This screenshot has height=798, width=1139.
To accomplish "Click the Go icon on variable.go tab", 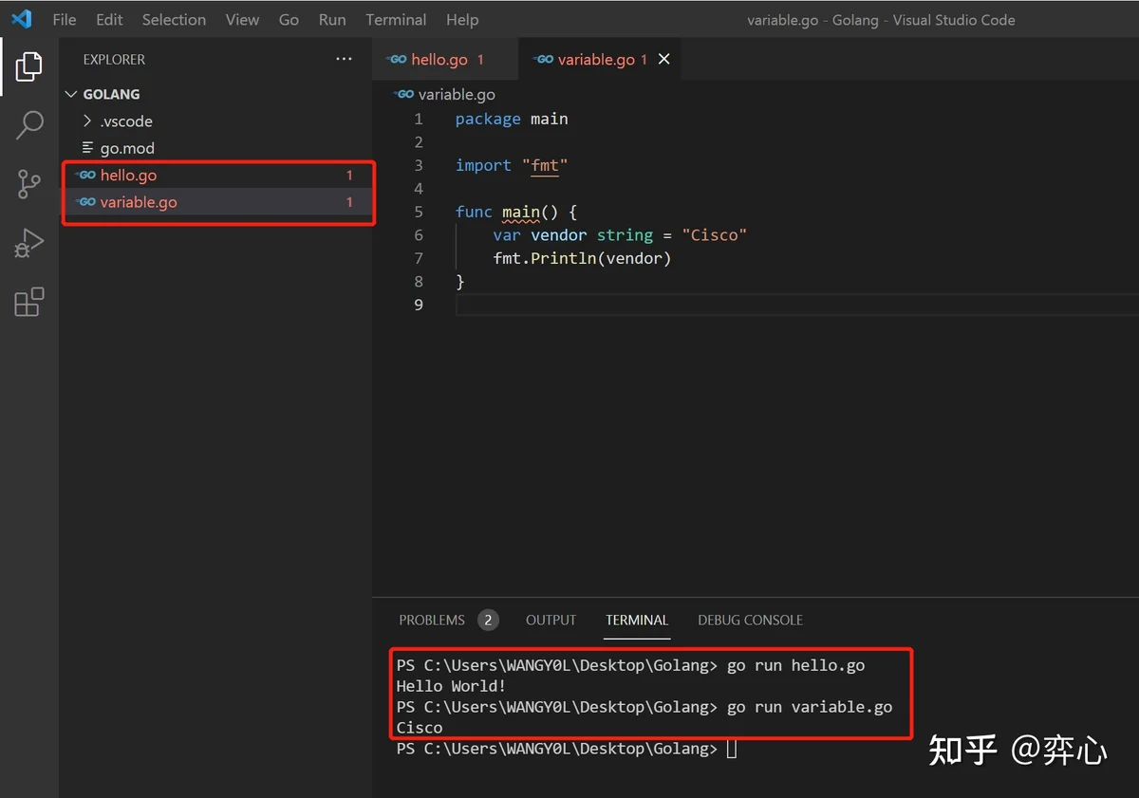I will tap(544, 59).
